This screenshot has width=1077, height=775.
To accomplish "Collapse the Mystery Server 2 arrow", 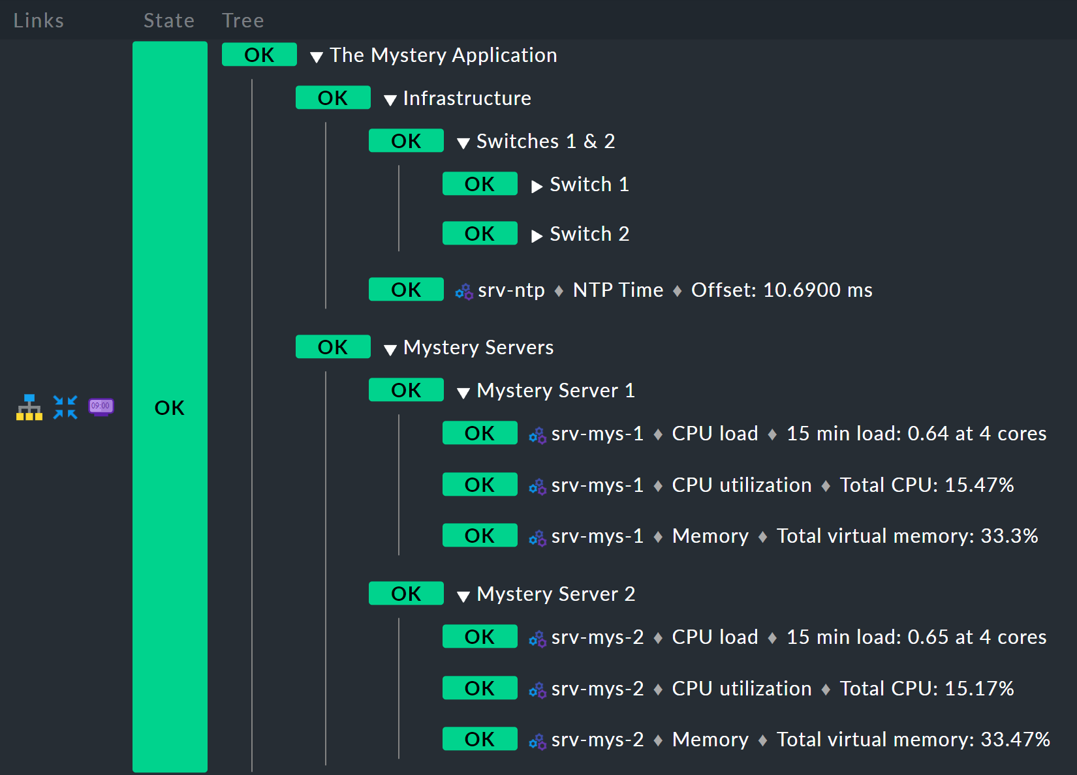I will (463, 596).
